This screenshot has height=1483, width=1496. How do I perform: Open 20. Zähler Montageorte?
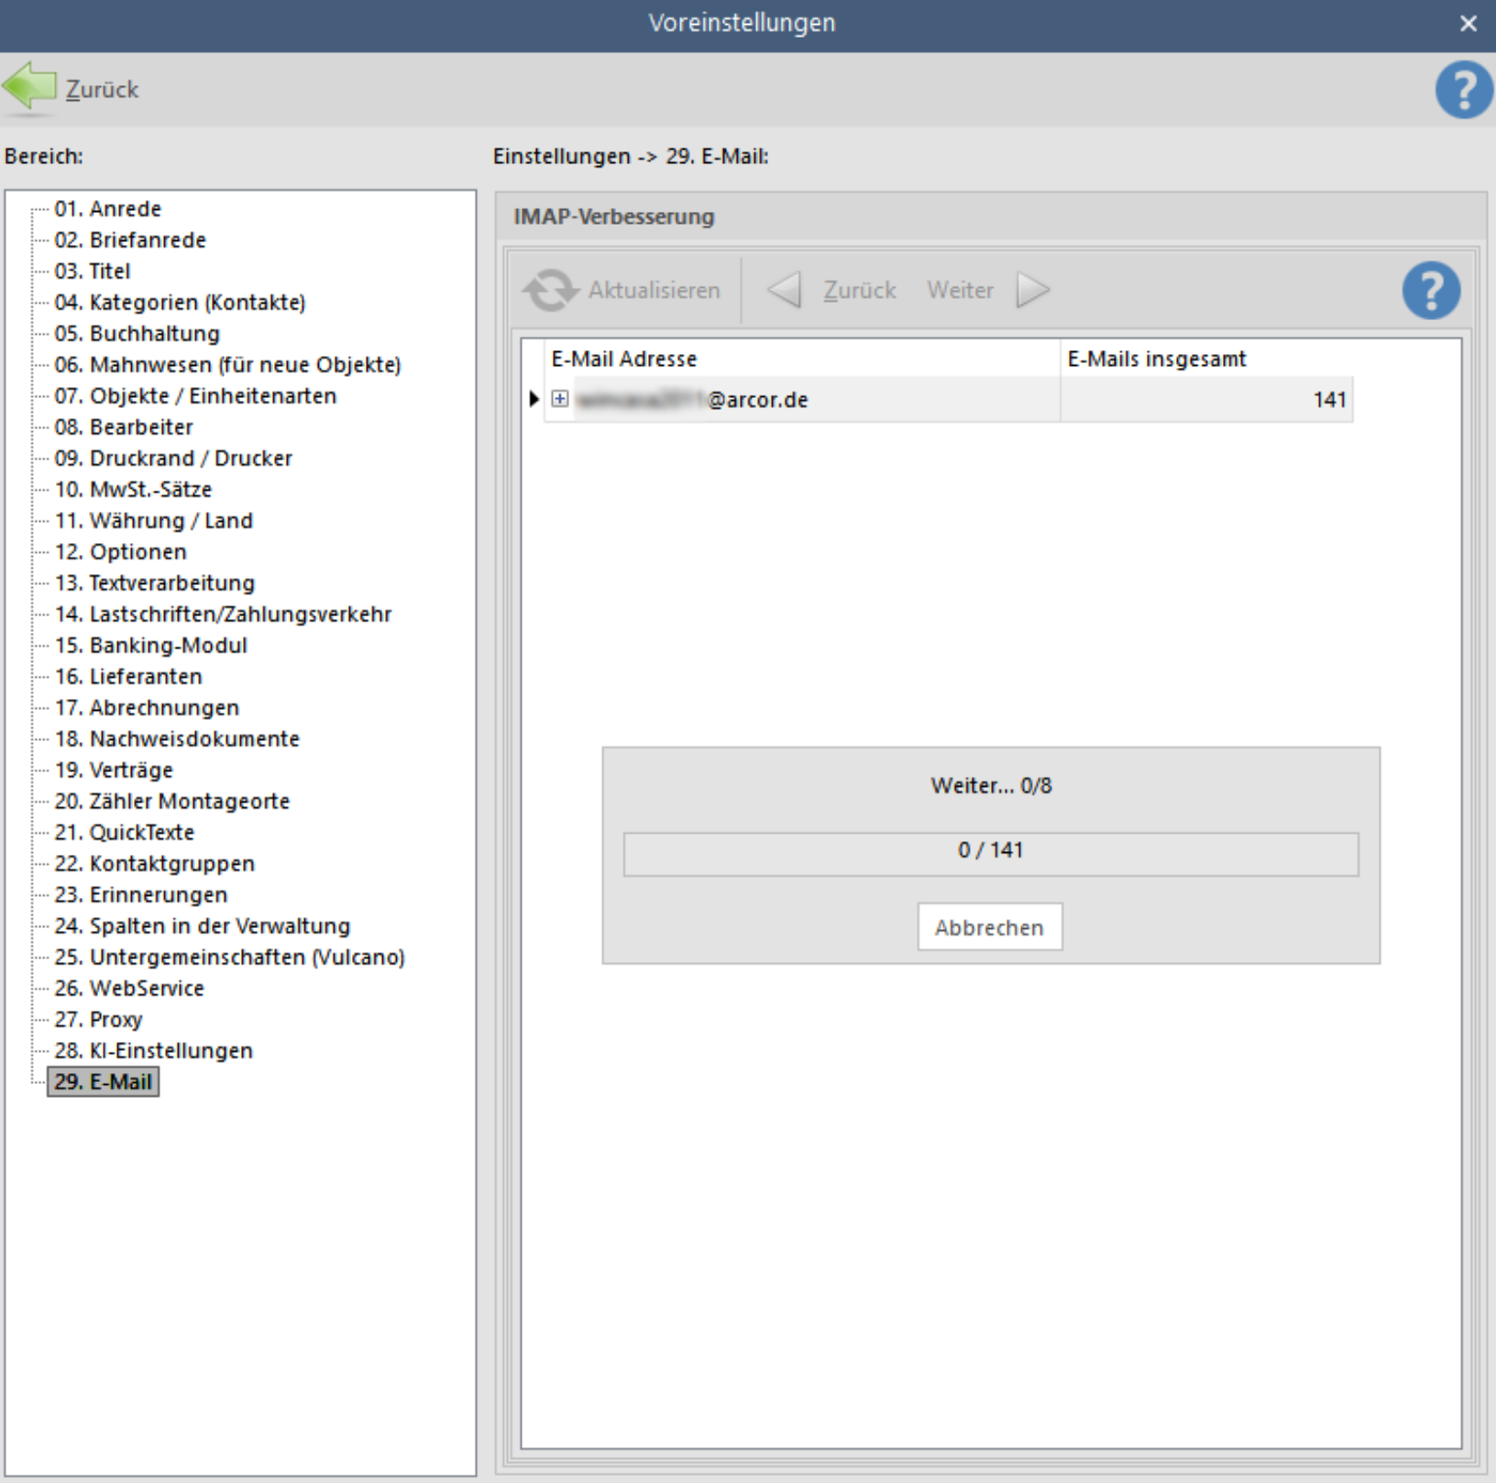pyautogui.click(x=172, y=802)
